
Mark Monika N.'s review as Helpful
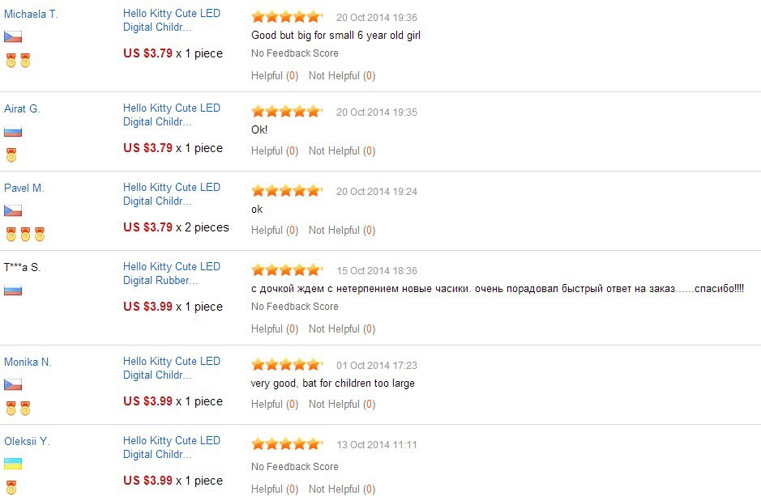pos(275,404)
